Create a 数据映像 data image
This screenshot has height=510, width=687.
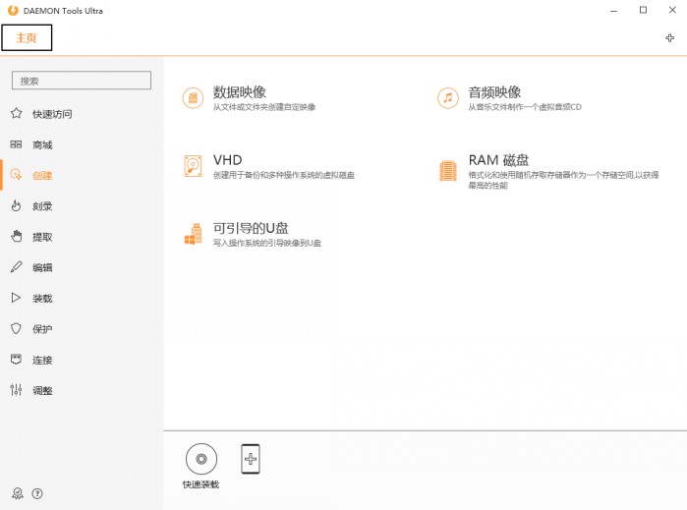240,92
